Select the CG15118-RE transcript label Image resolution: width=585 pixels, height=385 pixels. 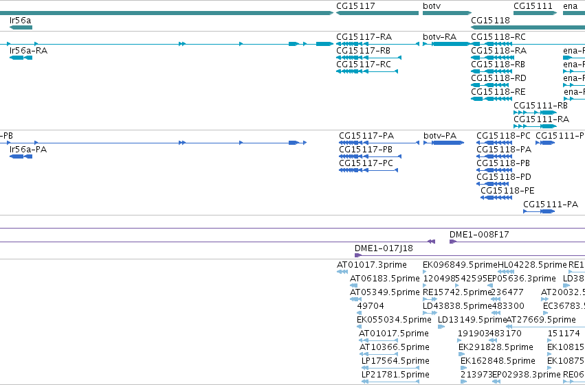click(498, 92)
